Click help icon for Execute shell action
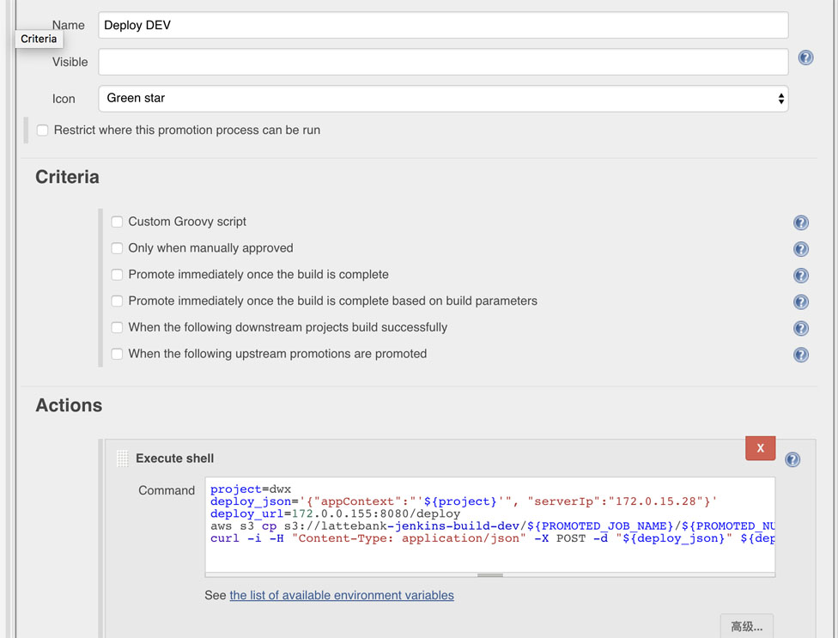The image size is (838, 638). click(x=792, y=459)
